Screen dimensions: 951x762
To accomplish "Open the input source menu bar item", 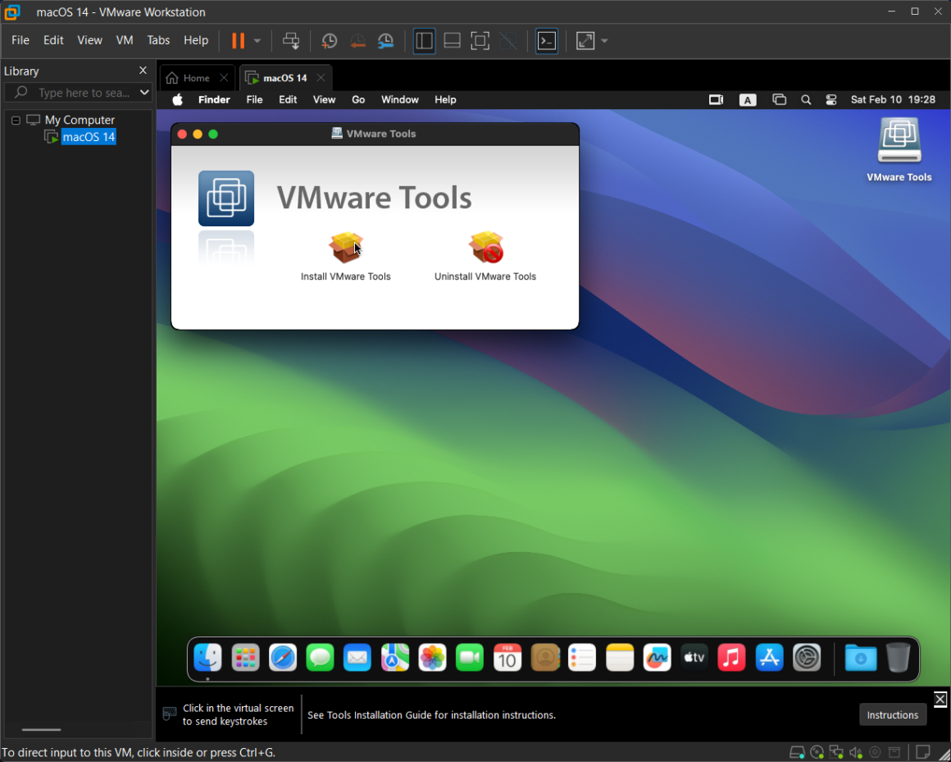I will [747, 100].
